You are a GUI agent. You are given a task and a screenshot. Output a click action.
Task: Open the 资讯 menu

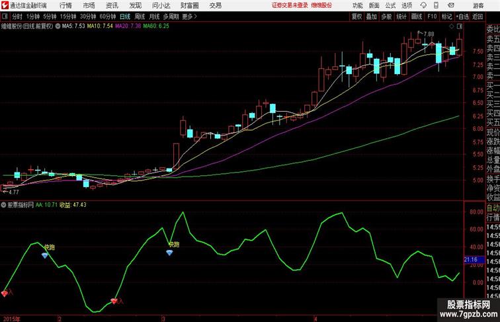(112, 5)
